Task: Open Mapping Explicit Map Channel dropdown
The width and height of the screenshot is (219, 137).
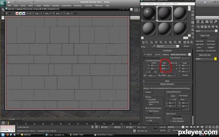Action: (x=189, y=54)
